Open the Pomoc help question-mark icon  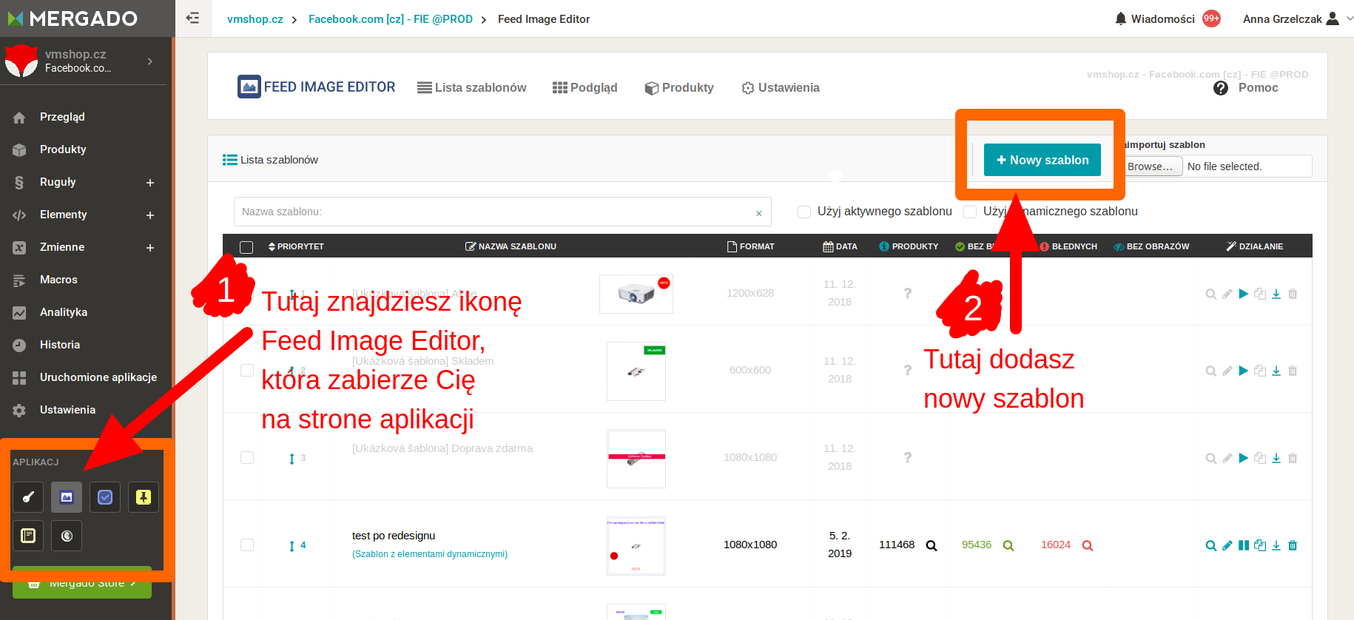coord(1221,88)
